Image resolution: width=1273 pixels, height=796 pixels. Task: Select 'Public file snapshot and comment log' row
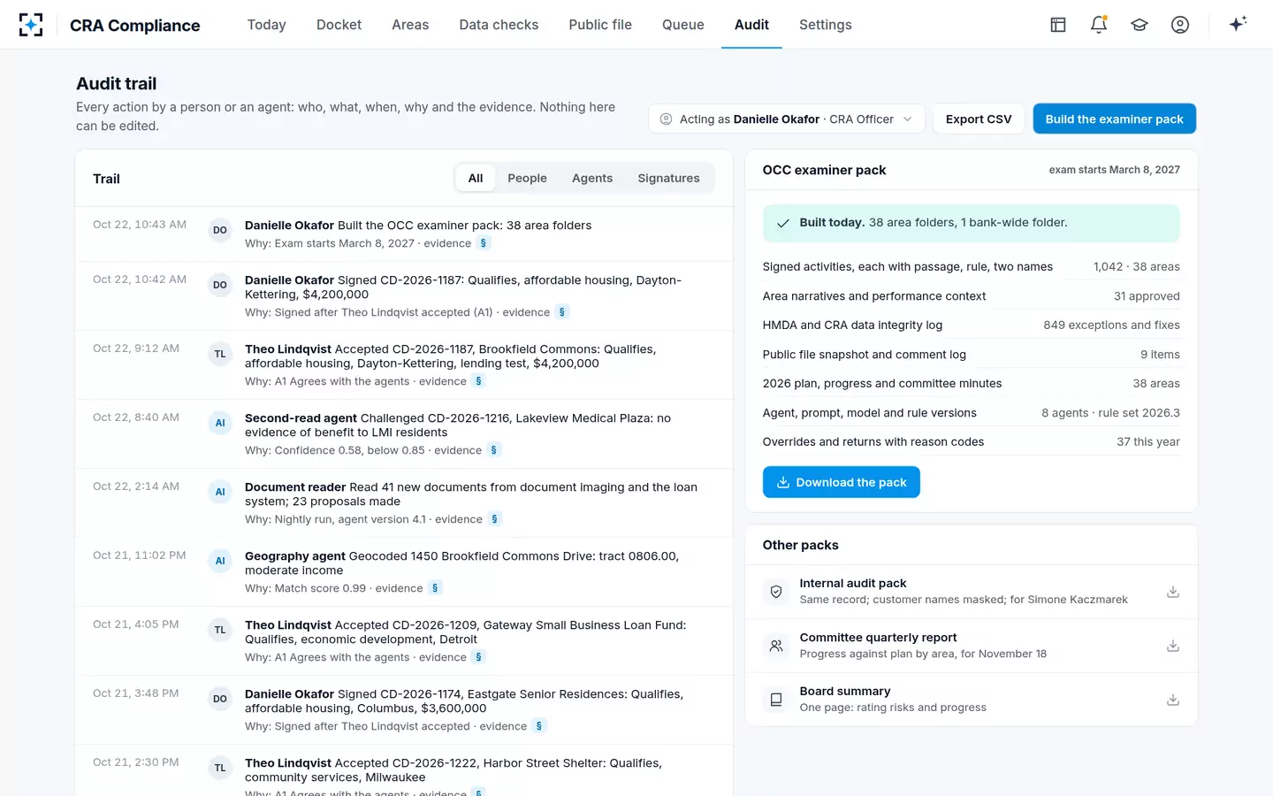(971, 355)
